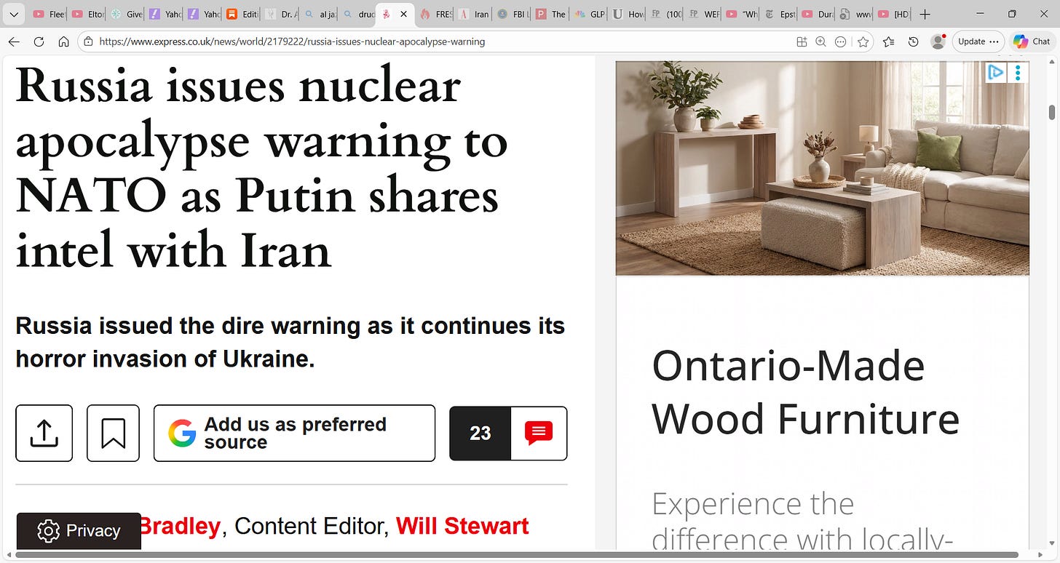The width and height of the screenshot is (1060, 563).
Task: Switch to the 'al ja' search tab
Action: click(x=319, y=14)
